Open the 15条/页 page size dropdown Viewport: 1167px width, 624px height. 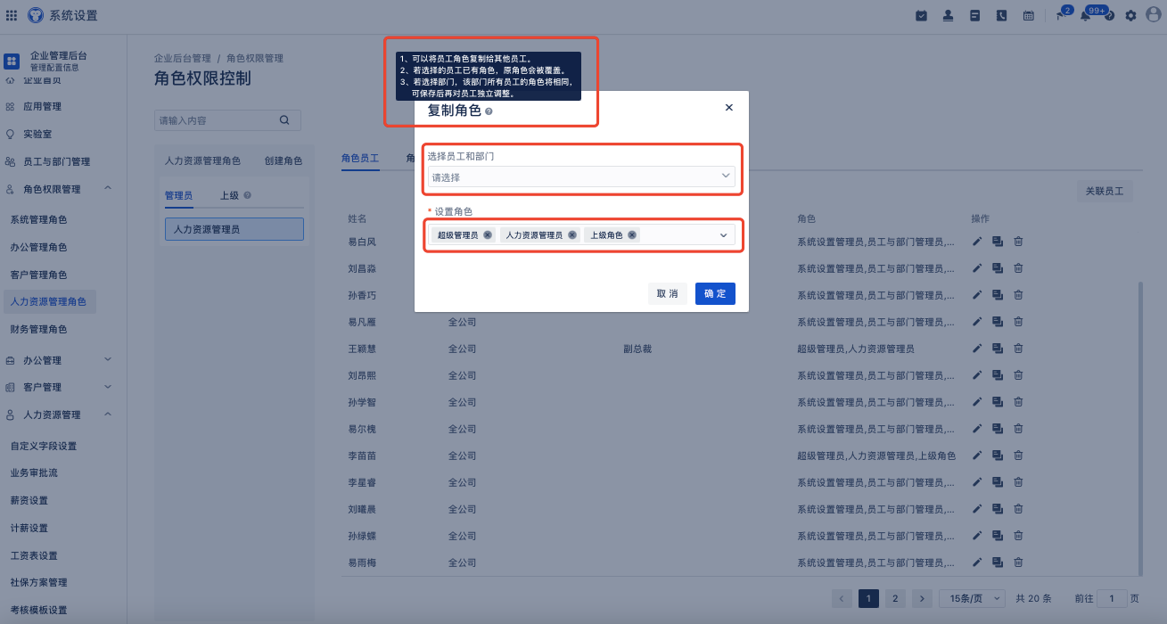coord(973,598)
